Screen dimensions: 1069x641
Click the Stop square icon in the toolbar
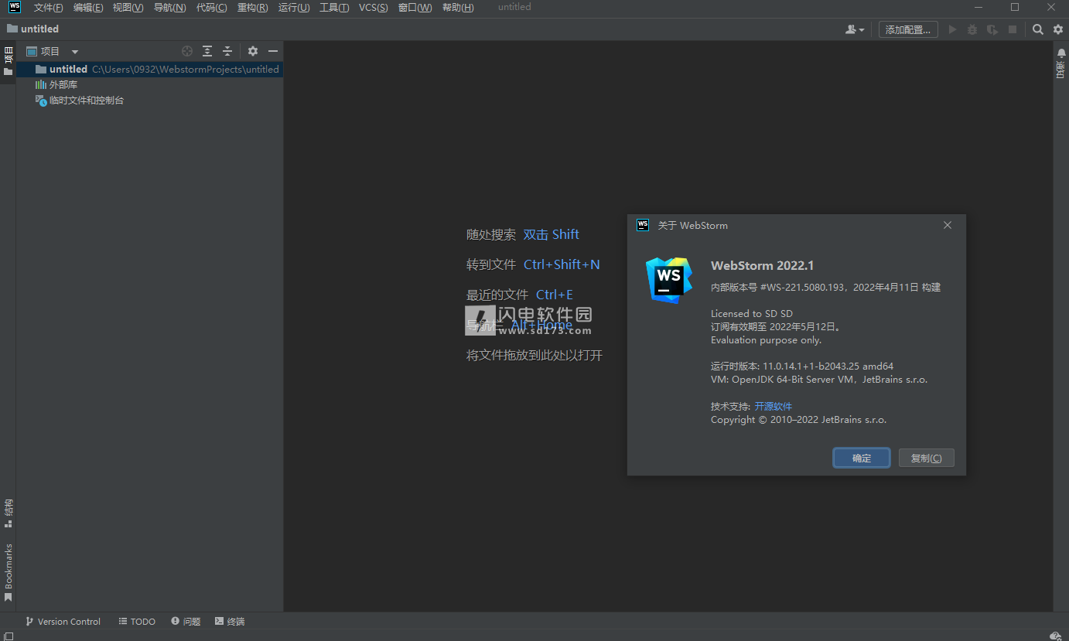click(1013, 29)
